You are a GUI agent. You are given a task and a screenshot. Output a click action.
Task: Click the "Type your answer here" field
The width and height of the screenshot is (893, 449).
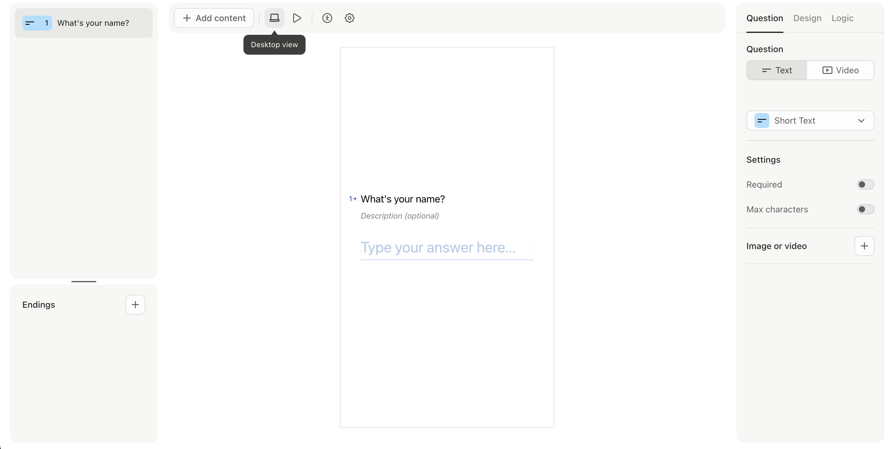click(446, 247)
